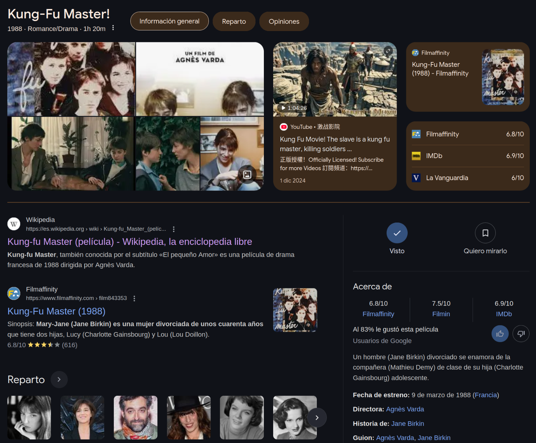Open options menu for the Filmaffinity result
The height and width of the screenshot is (443, 536).
click(x=134, y=298)
